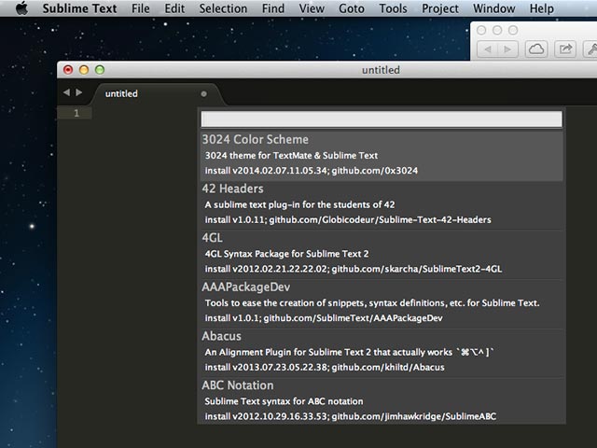Open the Project menu
The image size is (597, 448).
point(439,8)
